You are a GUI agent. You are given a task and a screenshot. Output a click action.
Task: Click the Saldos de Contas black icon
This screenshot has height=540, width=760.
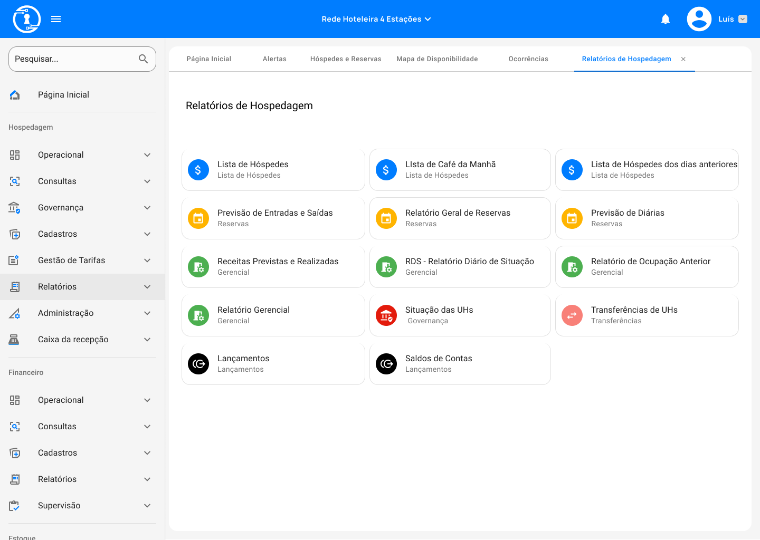pos(386,364)
